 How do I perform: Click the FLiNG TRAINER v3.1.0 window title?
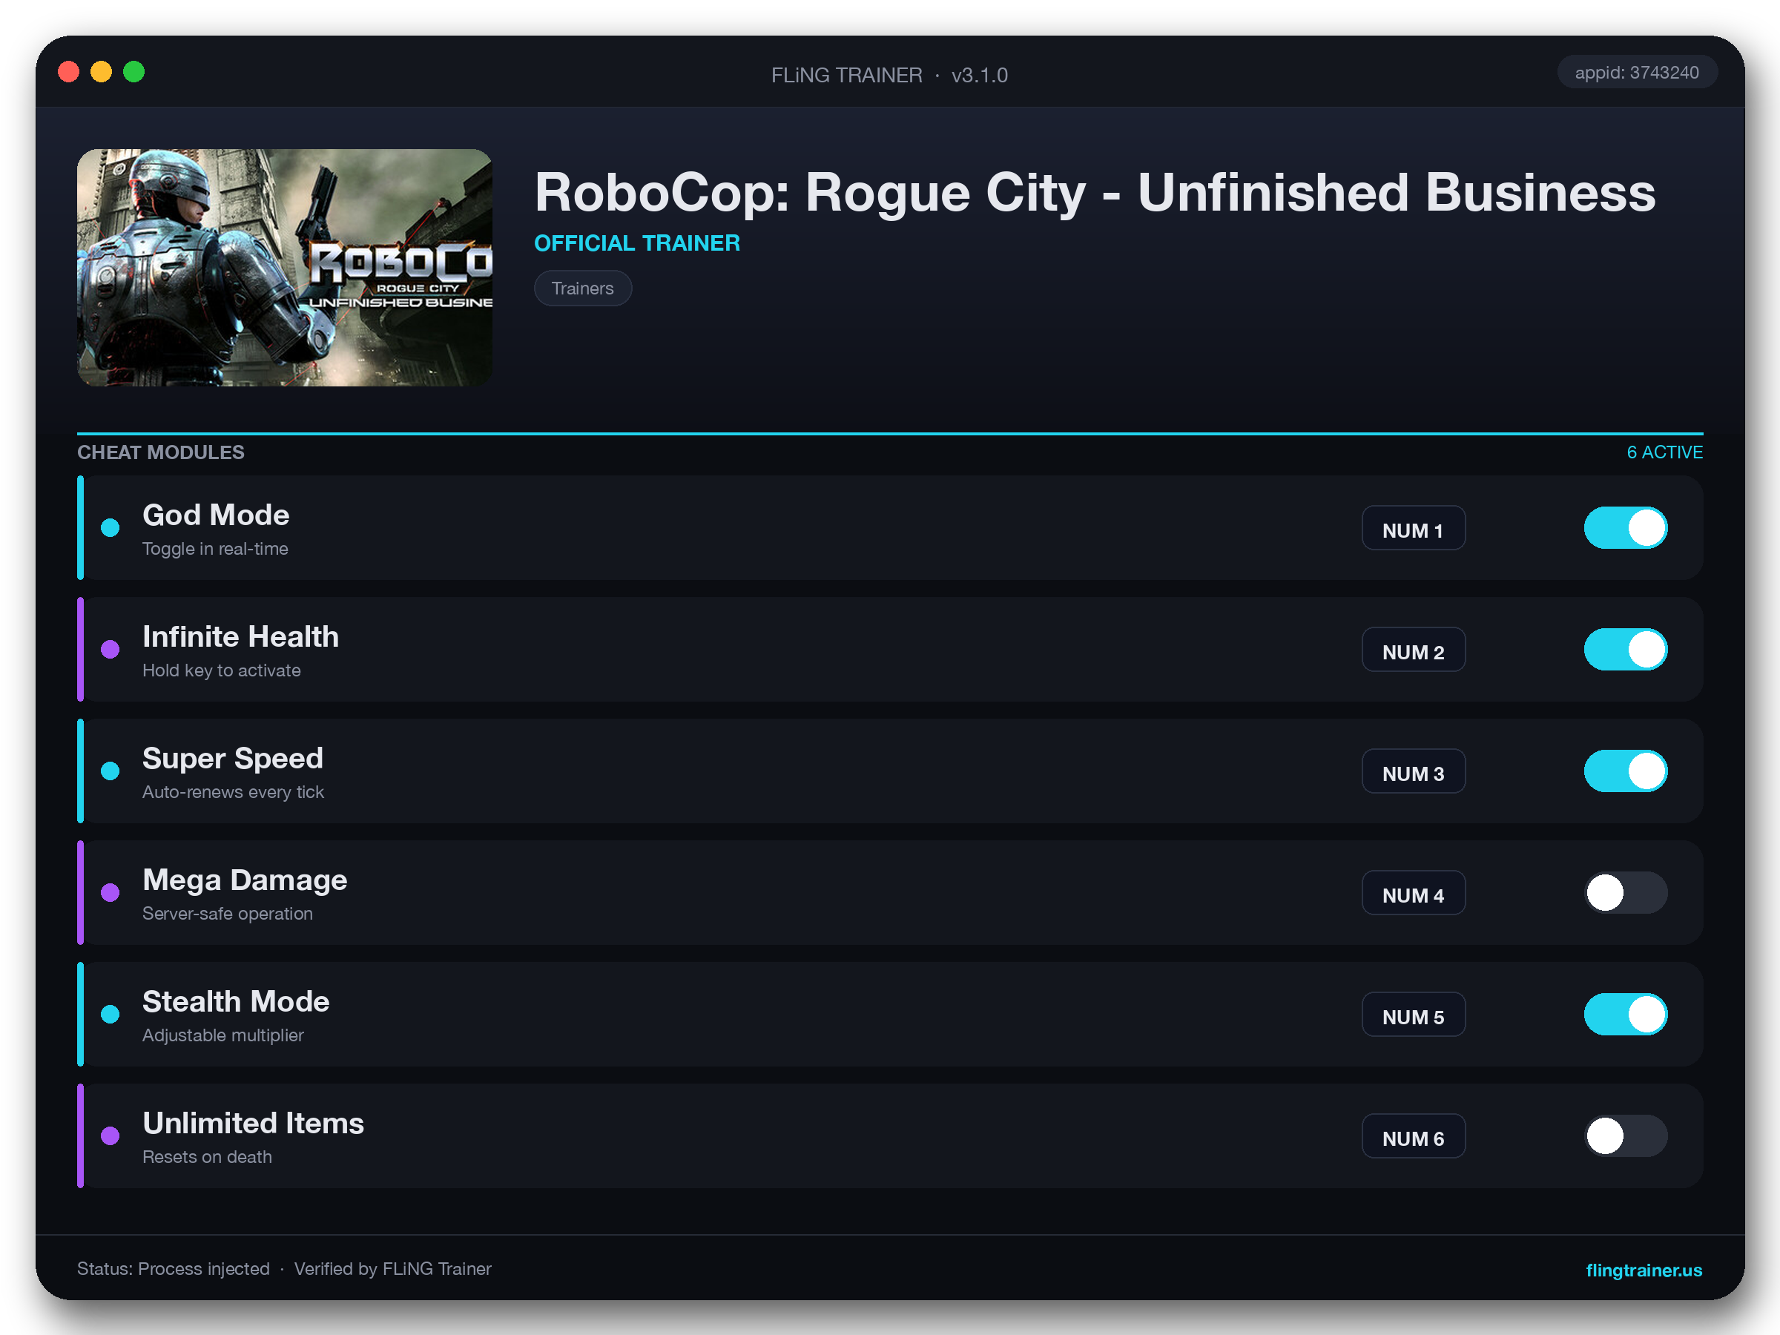coord(889,76)
